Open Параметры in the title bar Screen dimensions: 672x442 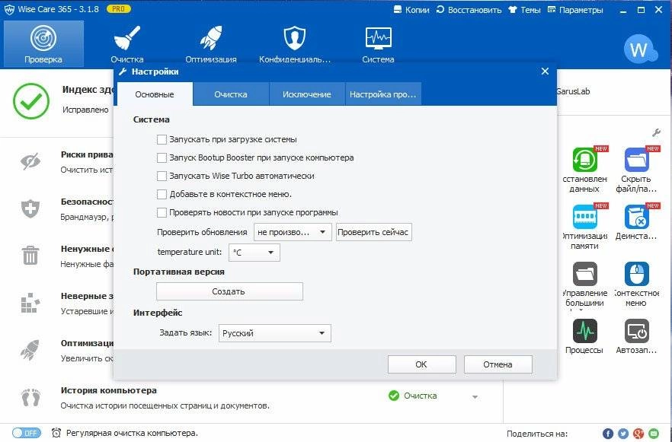pos(575,9)
